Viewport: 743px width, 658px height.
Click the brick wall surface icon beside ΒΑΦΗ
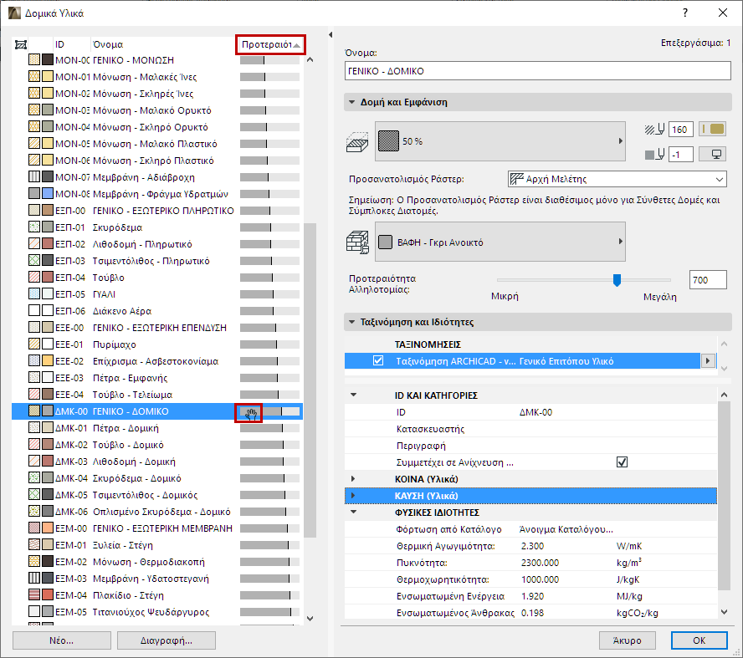coord(358,242)
